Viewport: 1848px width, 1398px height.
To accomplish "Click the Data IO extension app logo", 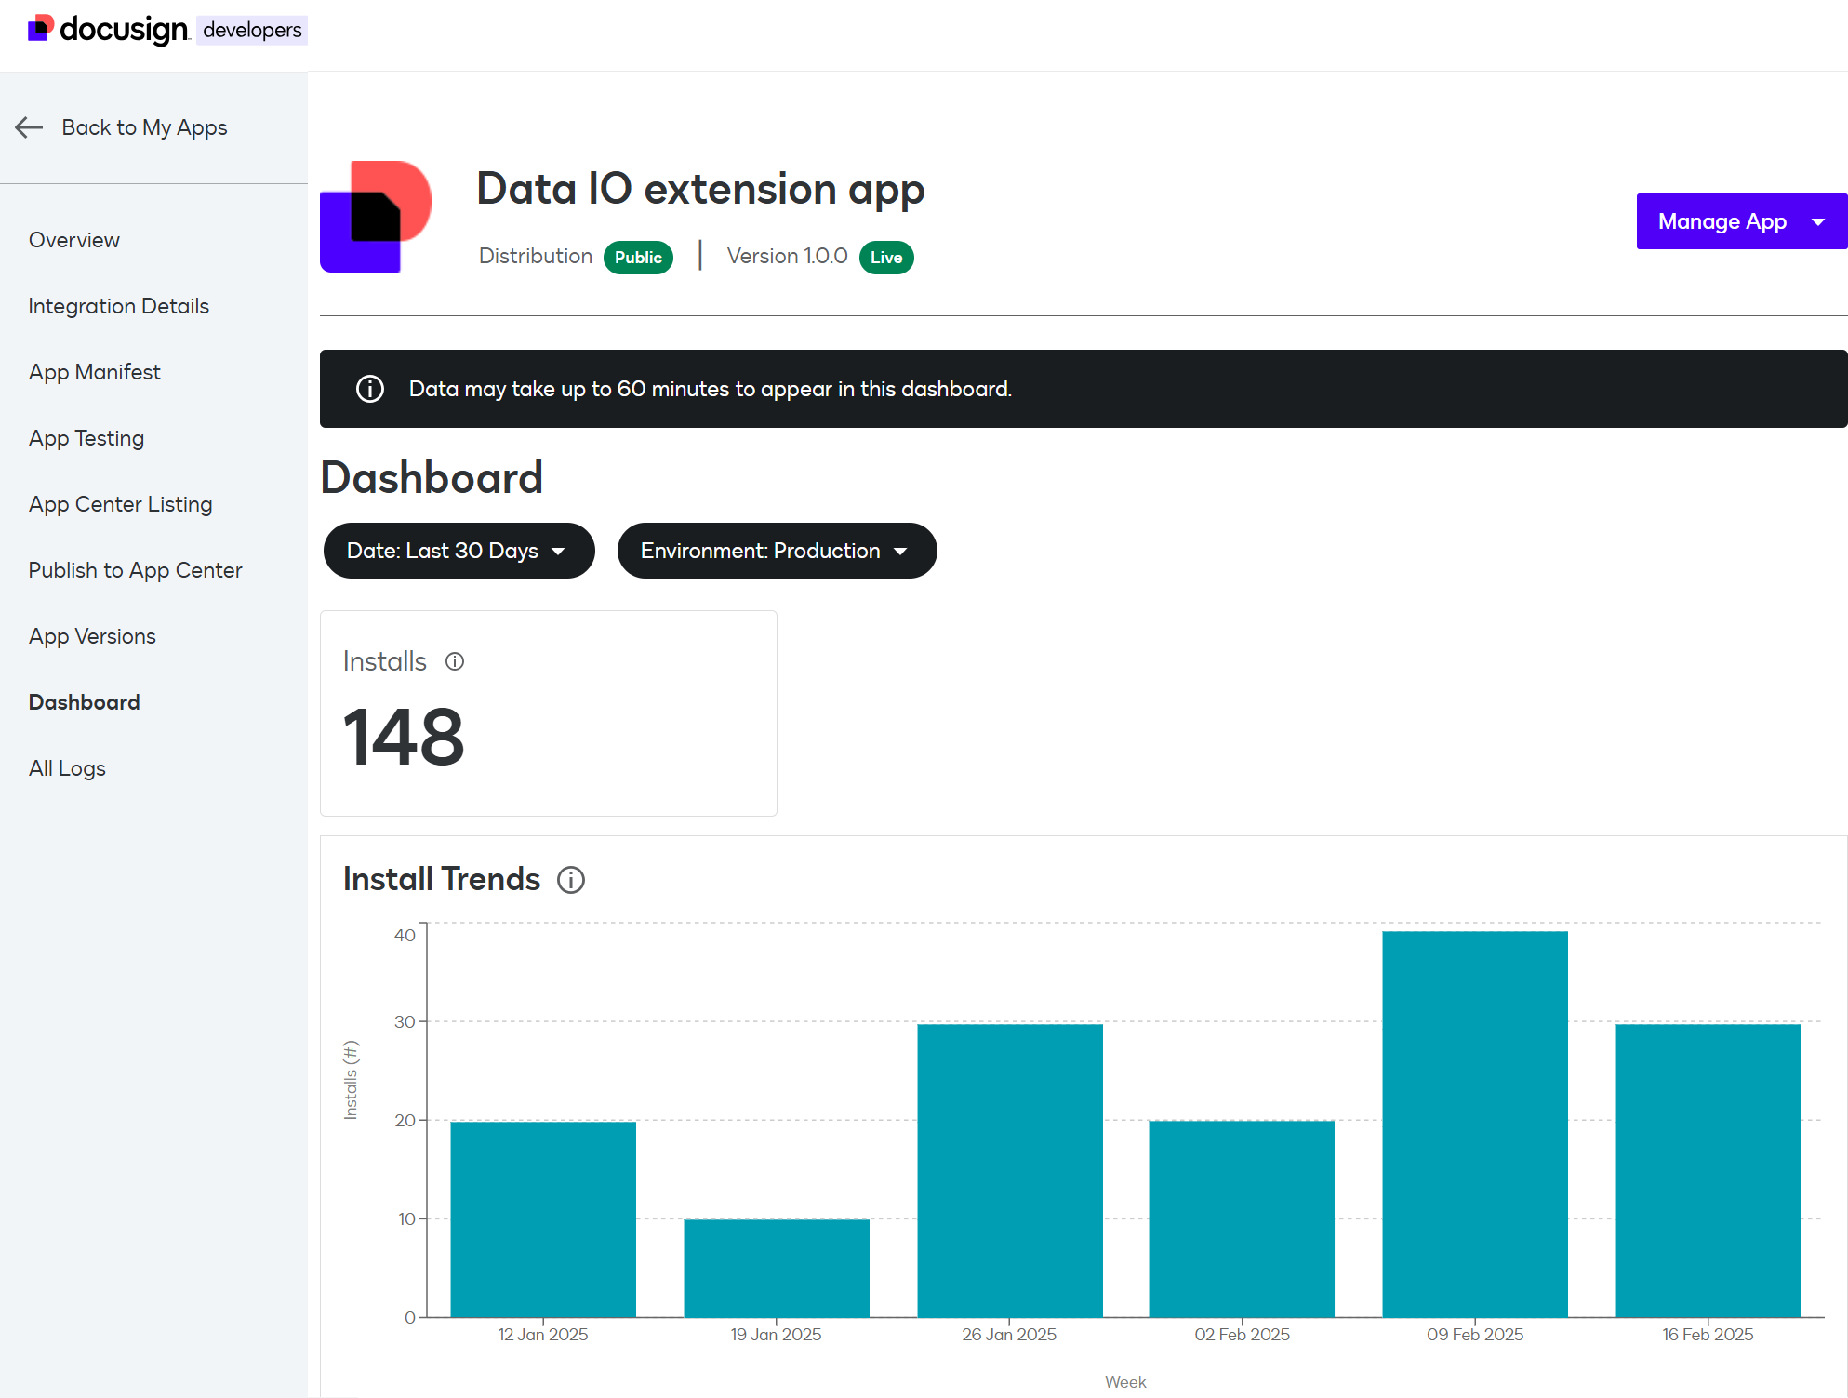I will coord(376,216).
